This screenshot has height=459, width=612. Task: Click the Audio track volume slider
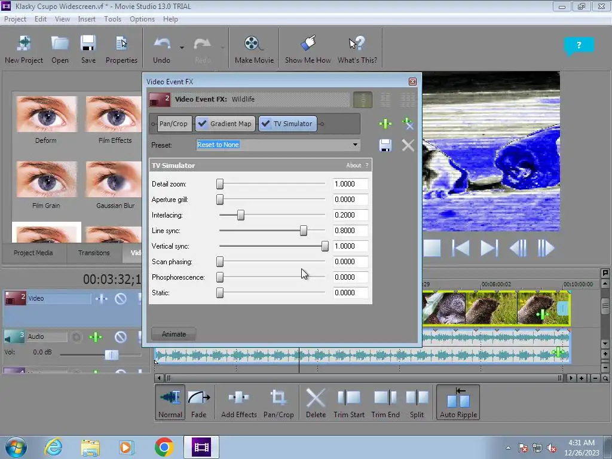click(112, 355)
